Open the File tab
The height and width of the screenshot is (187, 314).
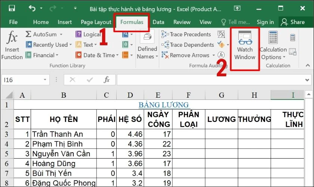pos(13,22)
